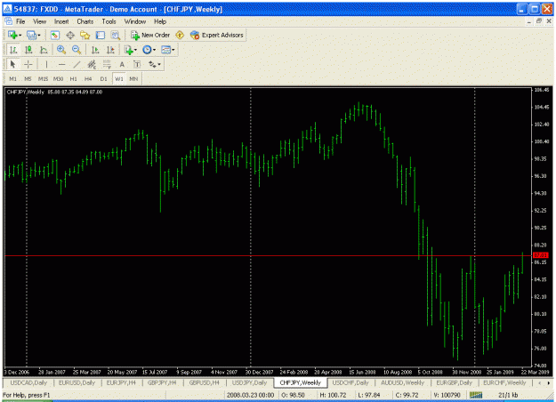Image resolution: width=556 pixels, height=402 pixels.
Task: Switch to the USDCAD,Daily chart tab
Action: pyautogui.click(x=28, y=382)
